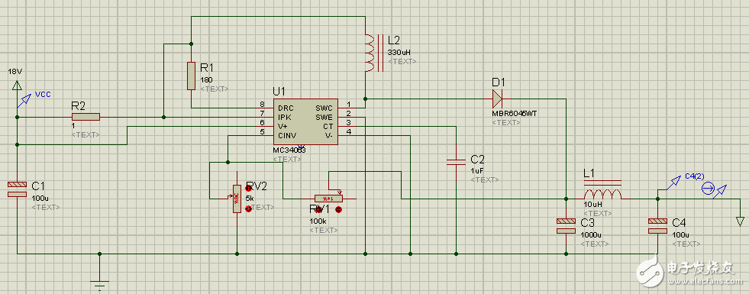
Task: Click resistor R1 body
Action: coord(191,76)
